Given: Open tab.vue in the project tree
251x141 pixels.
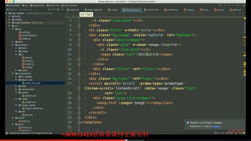Looking at the screenshot, I should [27, 115].
